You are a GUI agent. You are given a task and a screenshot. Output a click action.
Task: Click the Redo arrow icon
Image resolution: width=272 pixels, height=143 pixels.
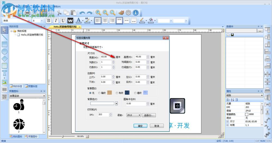point(89,13)
